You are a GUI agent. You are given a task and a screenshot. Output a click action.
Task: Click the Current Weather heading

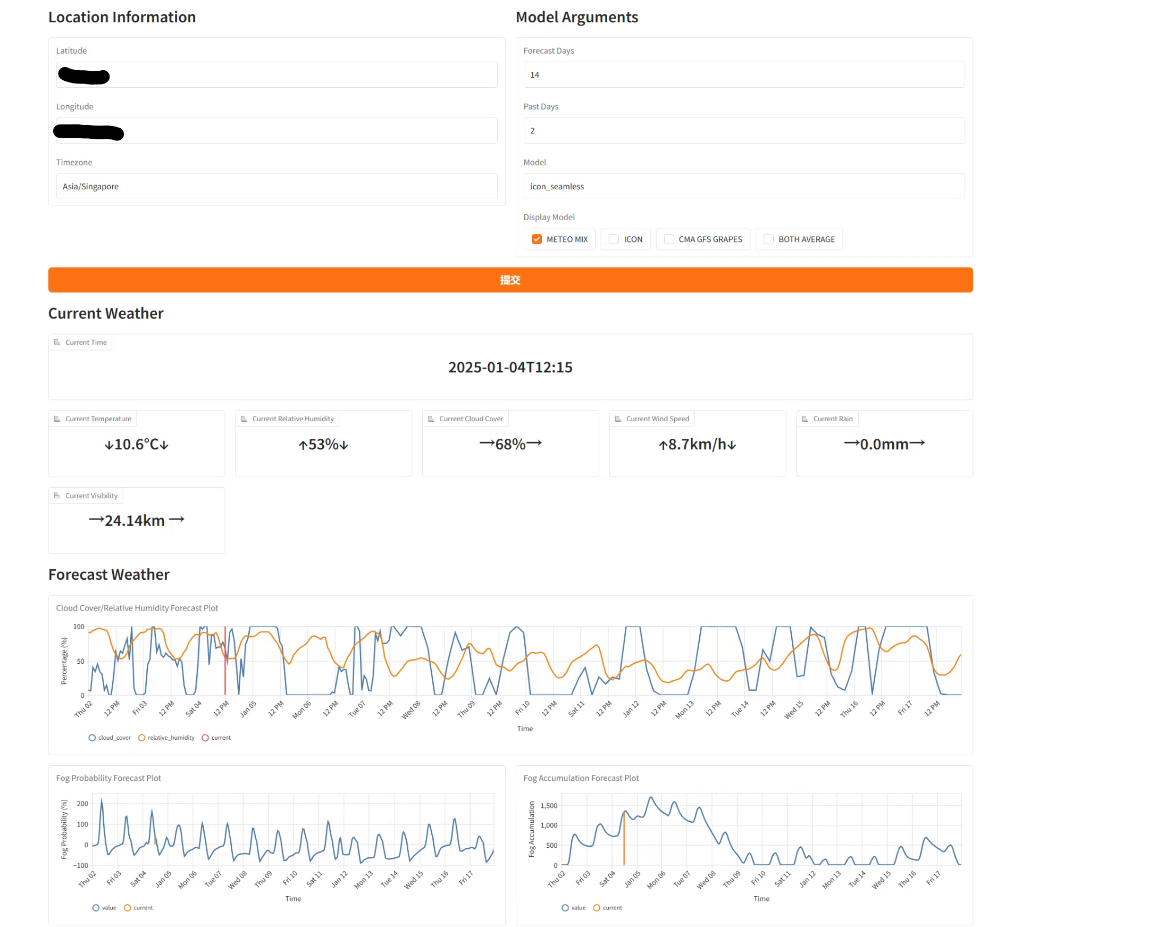pyautogui.click(x=106, y=314)
